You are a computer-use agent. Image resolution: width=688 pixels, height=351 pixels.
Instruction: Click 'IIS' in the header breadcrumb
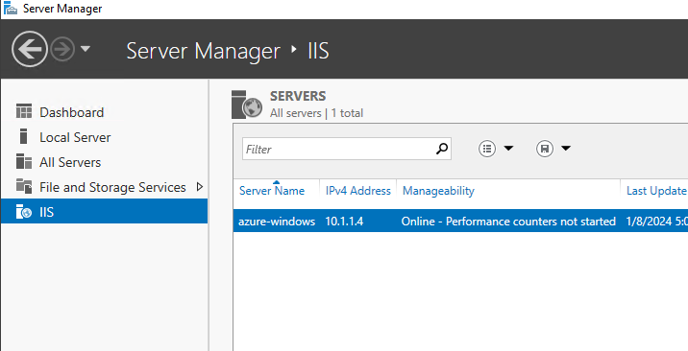point(318,51)
